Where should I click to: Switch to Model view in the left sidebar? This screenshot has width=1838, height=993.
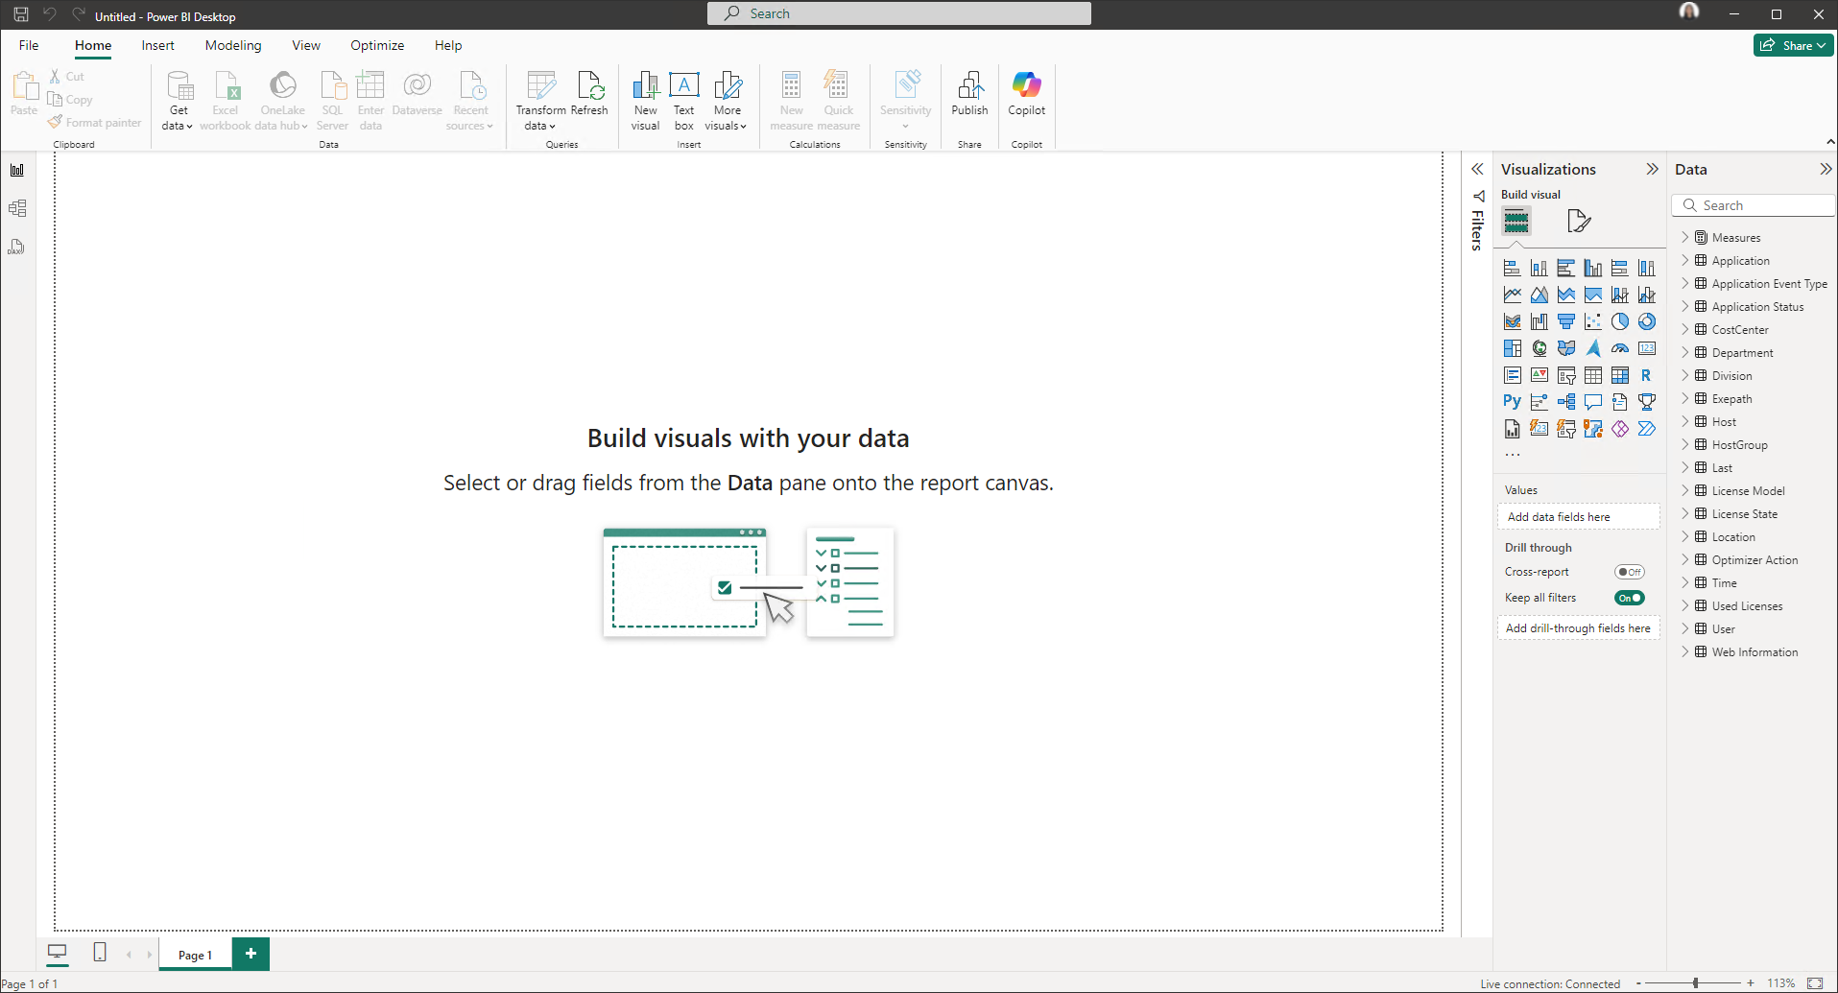tap(16, 208)
